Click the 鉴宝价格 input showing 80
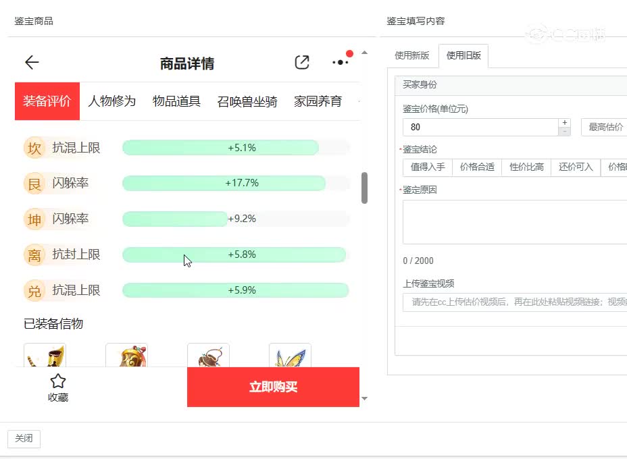Viewport: 627px width, 459px height. pyautogui.click(x=480, y=127)
